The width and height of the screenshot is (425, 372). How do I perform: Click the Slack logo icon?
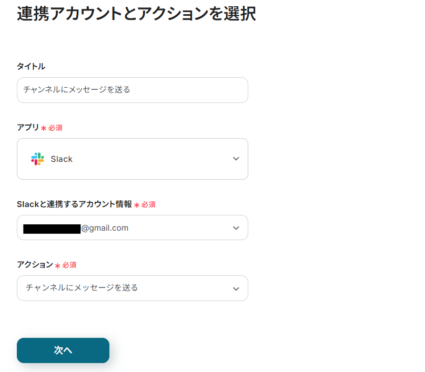pyautogui.click(x=37, y=159)
